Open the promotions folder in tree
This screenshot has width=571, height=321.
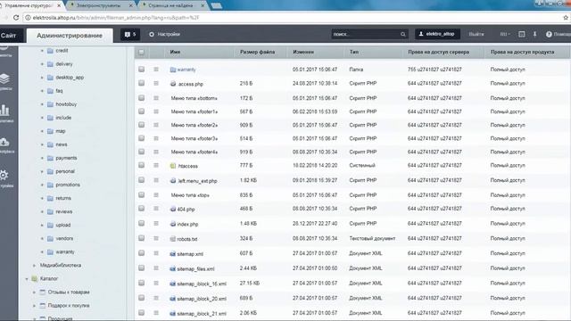(68, 185)
